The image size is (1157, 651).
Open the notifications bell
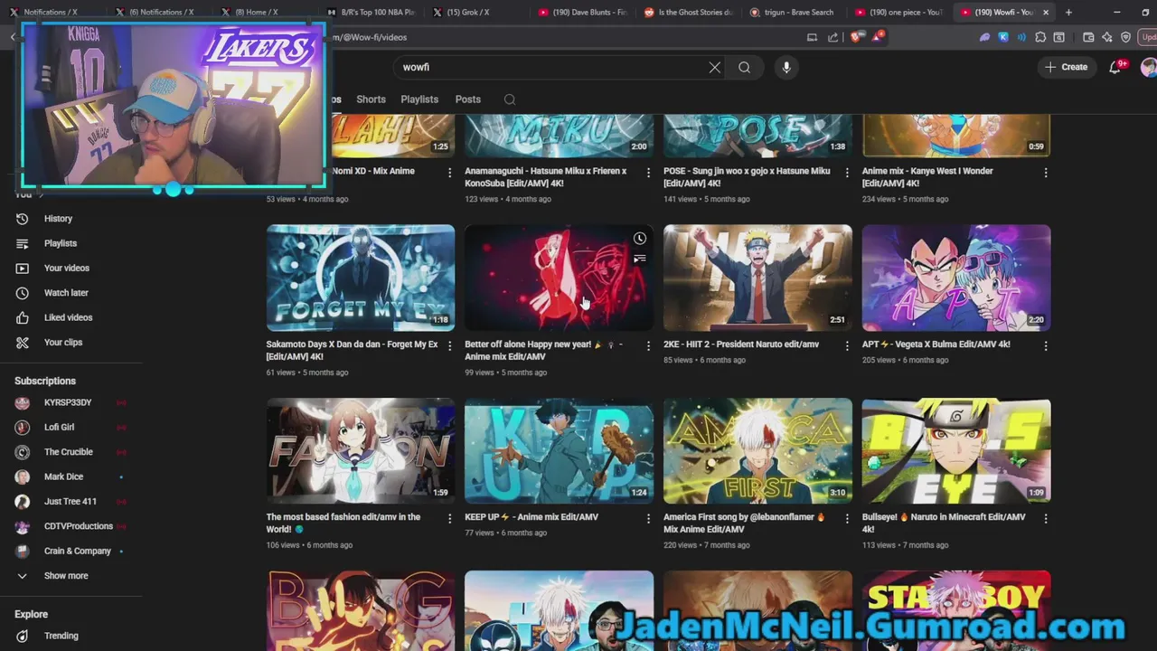tap(1115, 67)
